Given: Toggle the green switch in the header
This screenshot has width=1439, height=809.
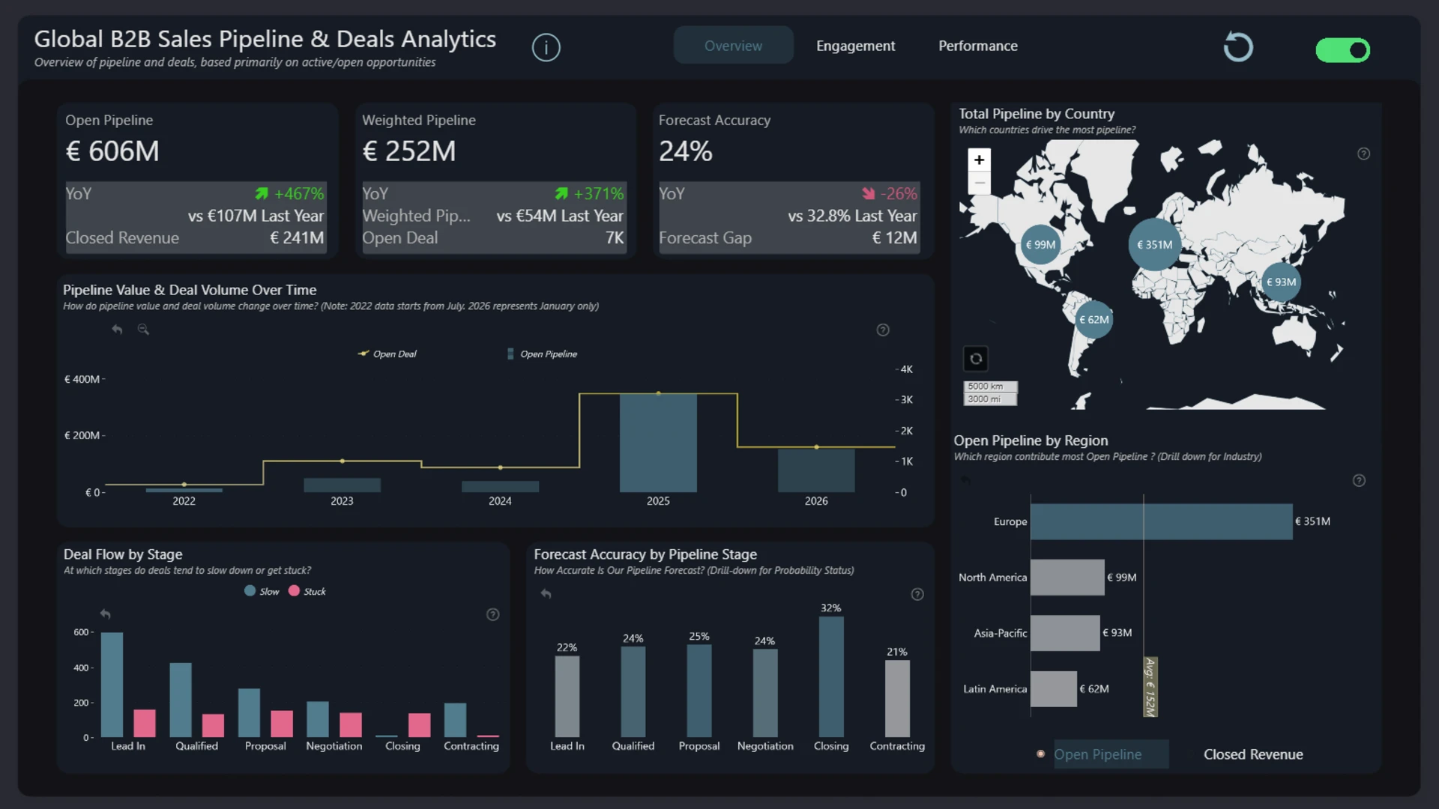Looking at the screenshot, I should pos(1343,50).
